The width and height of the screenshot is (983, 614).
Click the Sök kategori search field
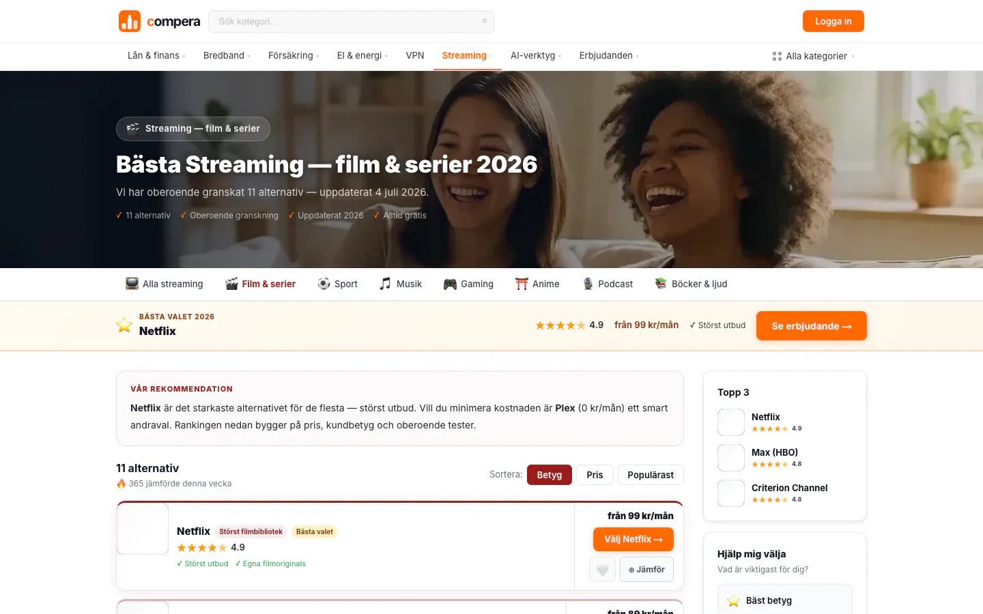pos(352,21)
